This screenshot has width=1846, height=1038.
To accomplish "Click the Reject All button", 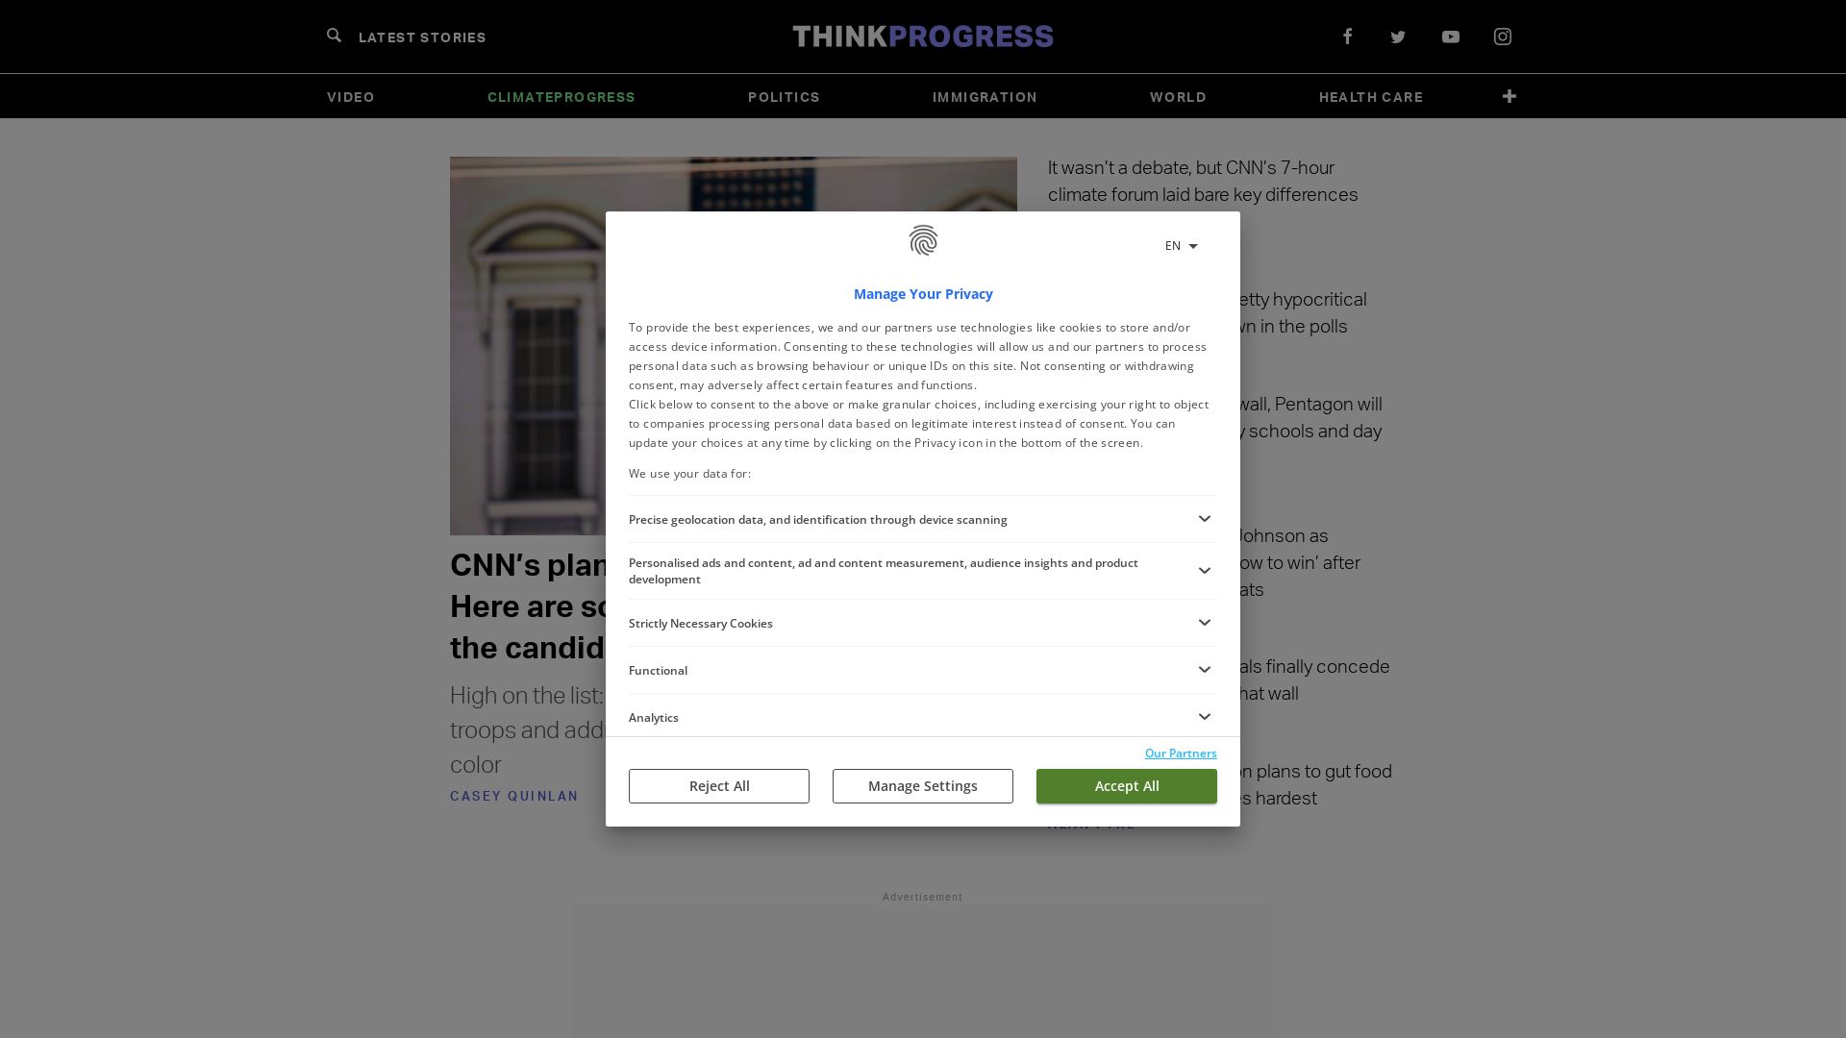I will pos(719,786).
